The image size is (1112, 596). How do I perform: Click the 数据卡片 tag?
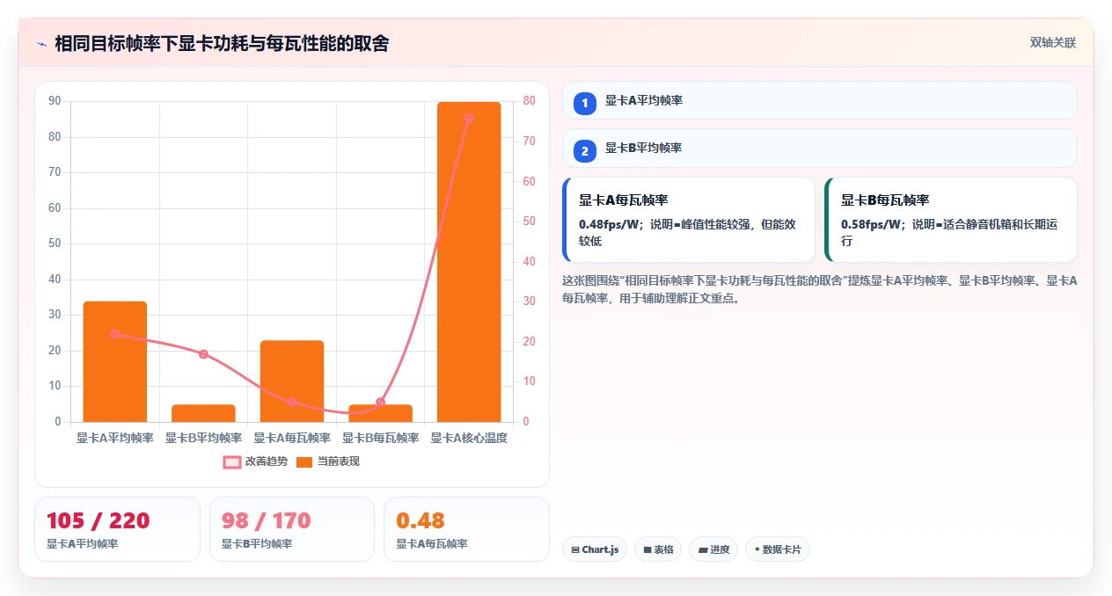point(778,549)
